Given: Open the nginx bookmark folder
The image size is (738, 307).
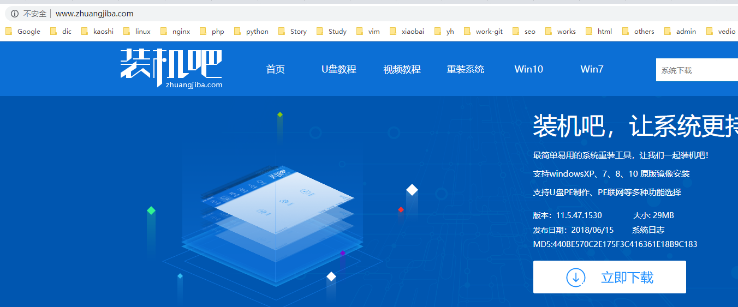Looking at the screenshot, I should pos(175,32).
